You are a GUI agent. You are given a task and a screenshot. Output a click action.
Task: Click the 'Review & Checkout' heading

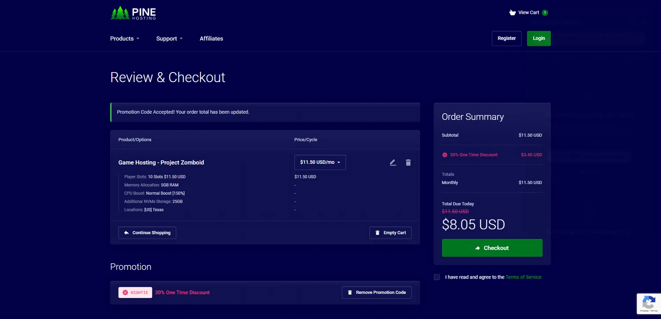[167, 77]
